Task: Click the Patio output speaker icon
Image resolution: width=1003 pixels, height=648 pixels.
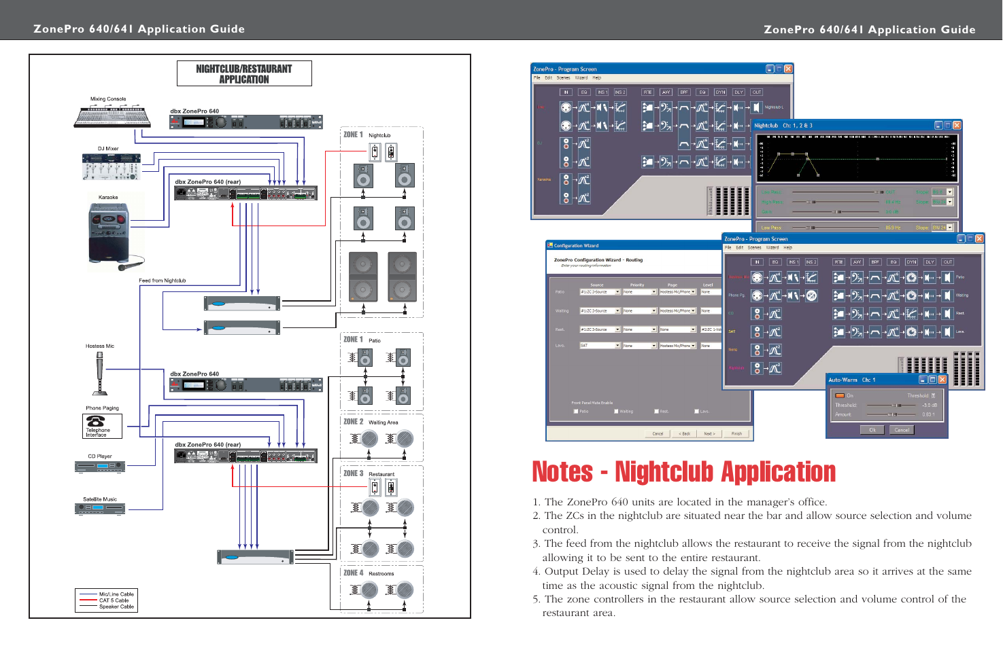Action: [948, 277]
